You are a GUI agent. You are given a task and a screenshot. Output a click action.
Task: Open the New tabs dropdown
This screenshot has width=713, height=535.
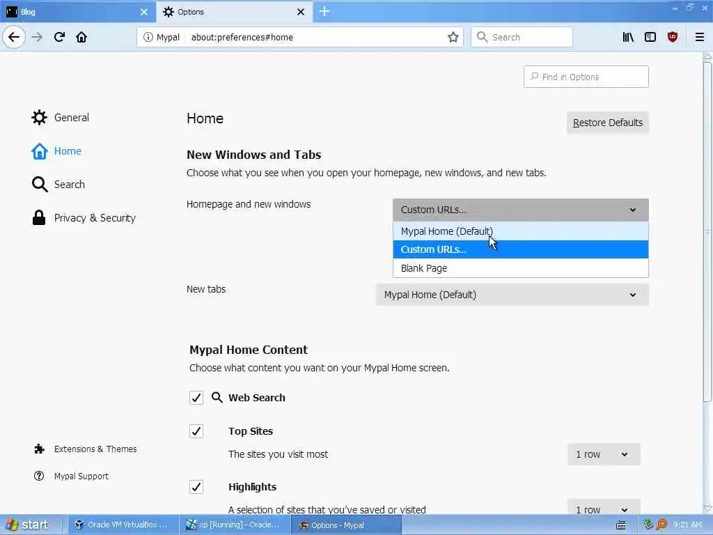click(512, 295)
